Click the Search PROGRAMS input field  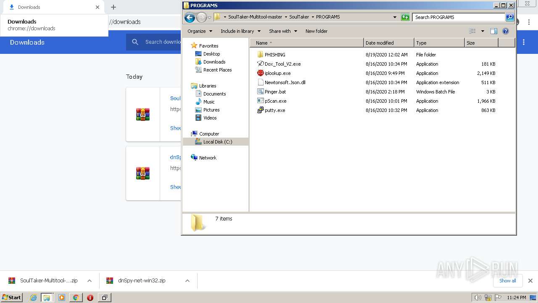tap(459, 17)
